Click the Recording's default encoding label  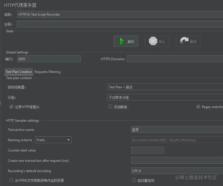coord(29,171)
